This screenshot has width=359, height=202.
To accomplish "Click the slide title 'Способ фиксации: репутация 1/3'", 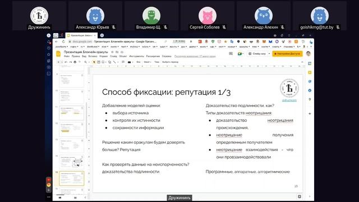I will [166, 92].
